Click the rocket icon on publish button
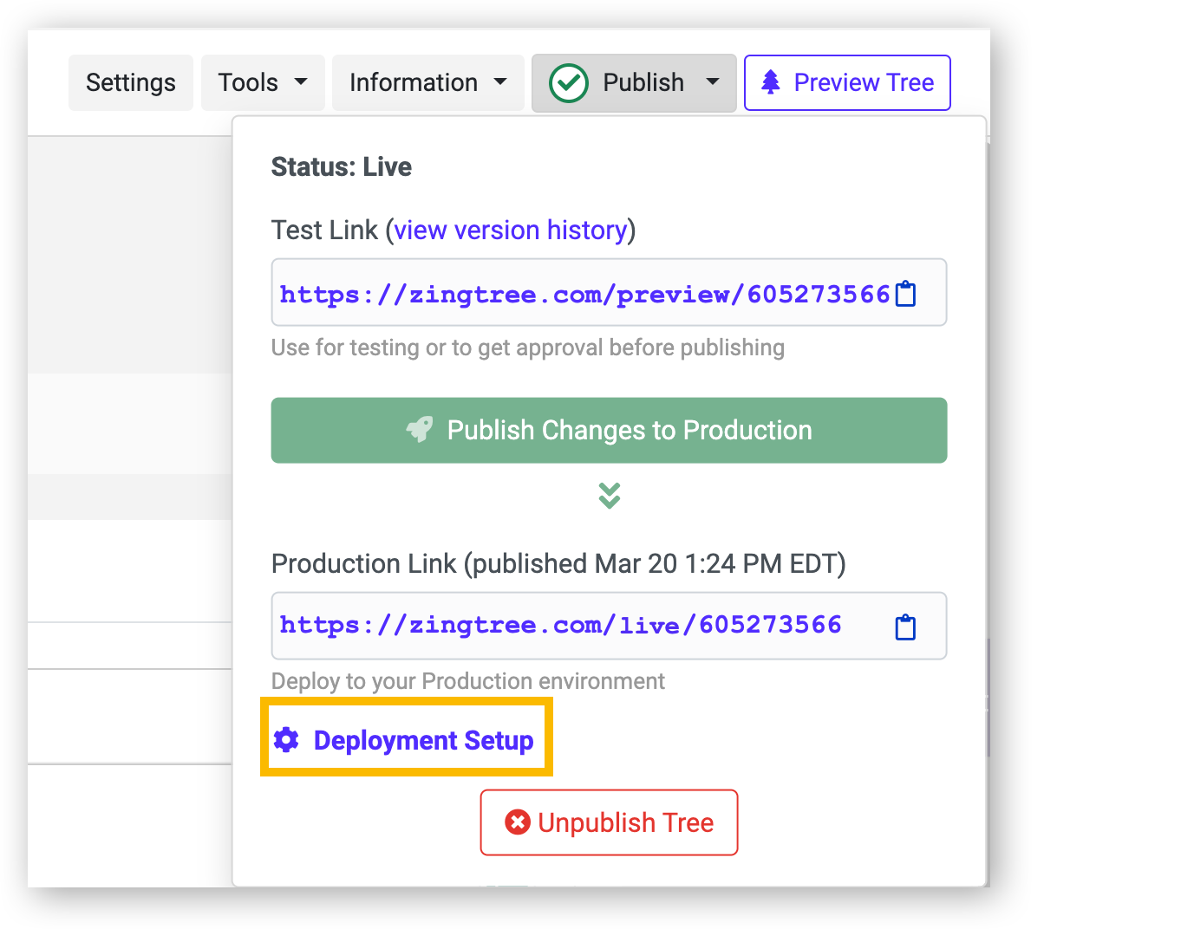Image resolution: width=1181 pixels, height=929 pixels. [x=420, y=429]
